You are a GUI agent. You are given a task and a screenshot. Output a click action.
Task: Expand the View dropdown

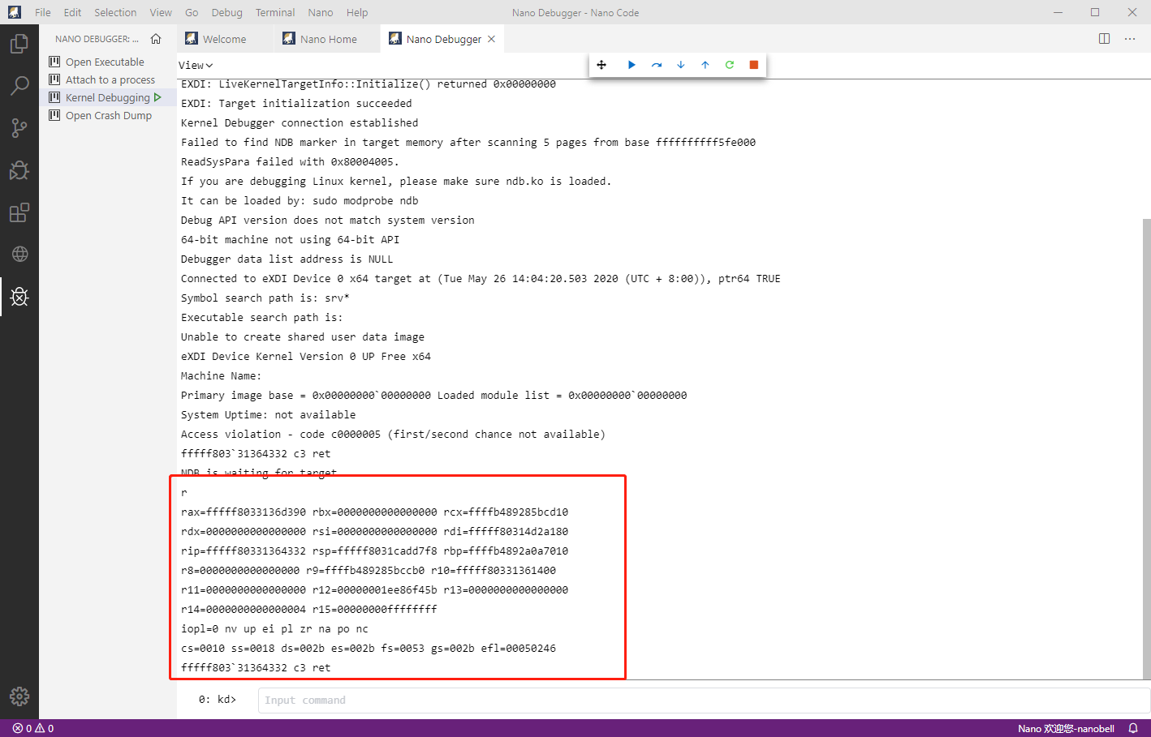coord(195,65)
